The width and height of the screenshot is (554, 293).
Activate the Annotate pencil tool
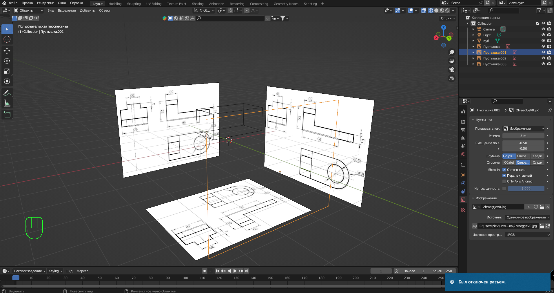[x=7, y=93]
